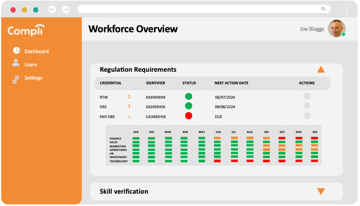Click the red Finance cell for OCT
The height and width of the screenshot is (206, 360).
pyautogui.click(x=282, y=138)
